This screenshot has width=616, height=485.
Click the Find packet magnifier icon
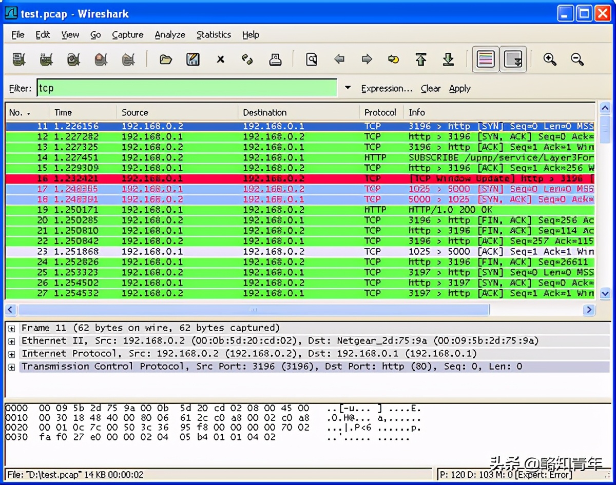(312, 59)
